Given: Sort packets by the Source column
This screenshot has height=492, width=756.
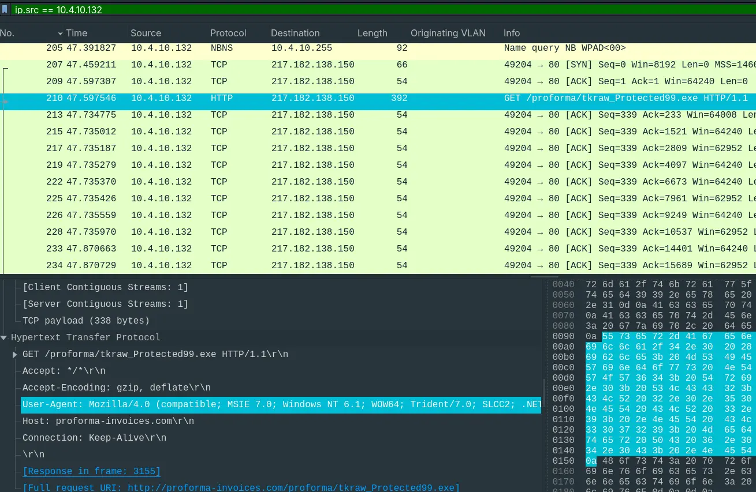Looking at the screenshot, I should point(146,33).
